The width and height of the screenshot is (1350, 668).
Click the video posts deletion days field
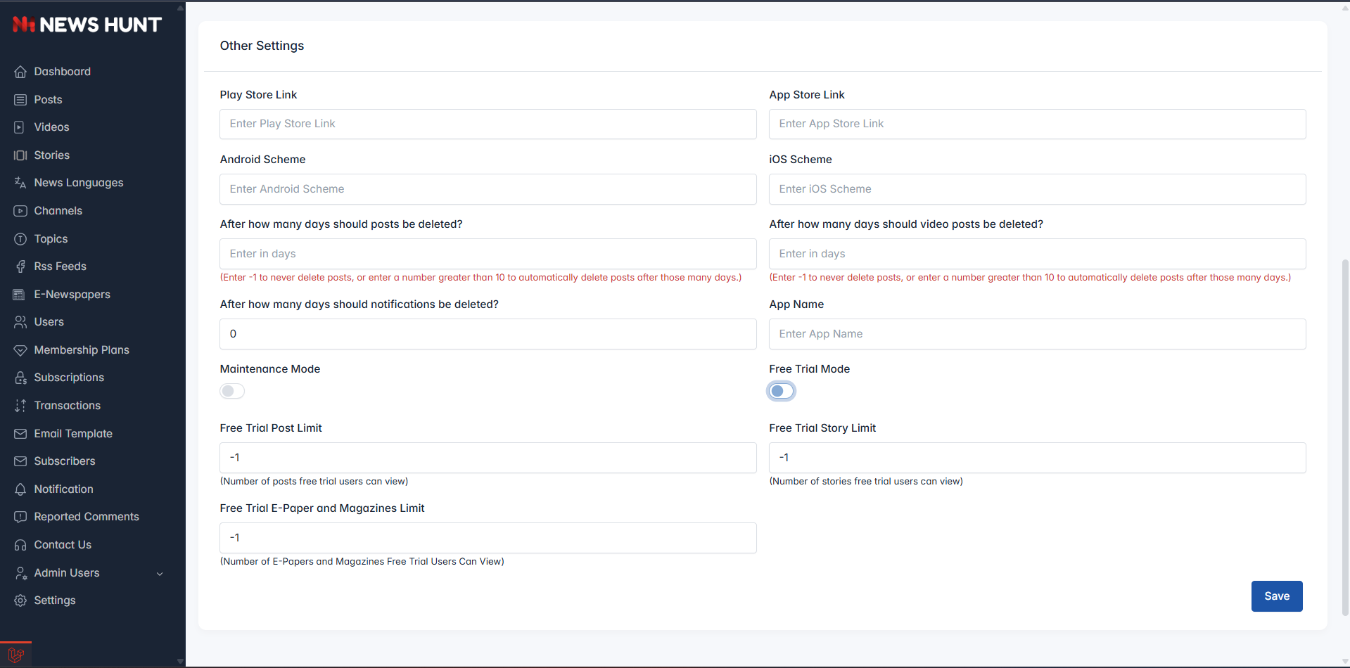(x=1038, y=254)
